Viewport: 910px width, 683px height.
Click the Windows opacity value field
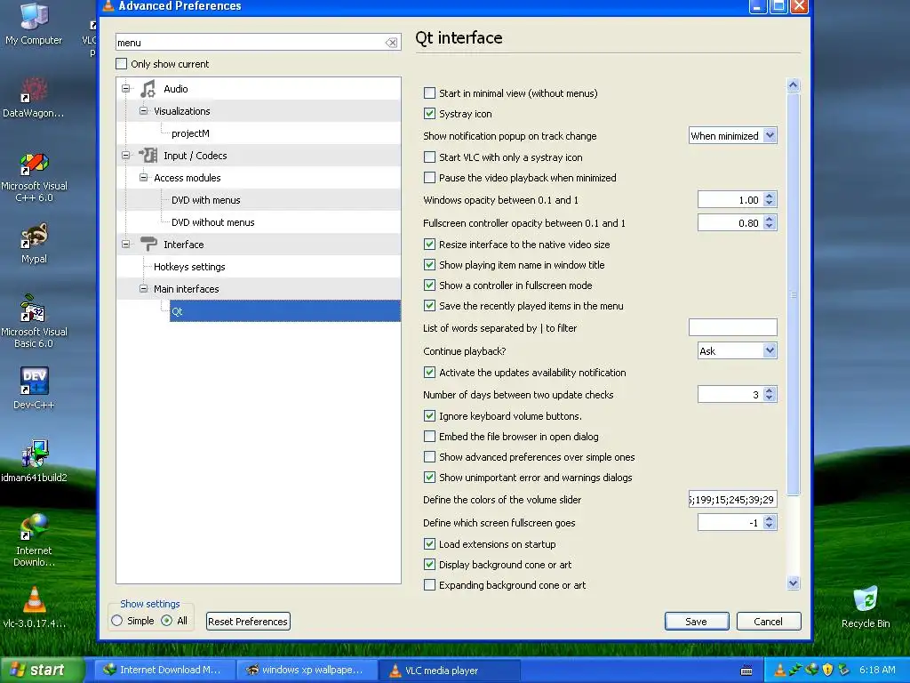[x=730, y=200]
